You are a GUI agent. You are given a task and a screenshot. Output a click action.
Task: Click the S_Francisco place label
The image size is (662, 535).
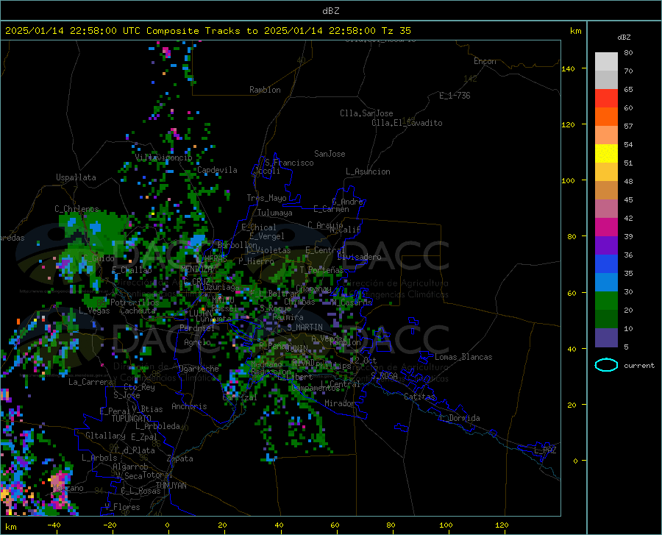pos(289,163)
